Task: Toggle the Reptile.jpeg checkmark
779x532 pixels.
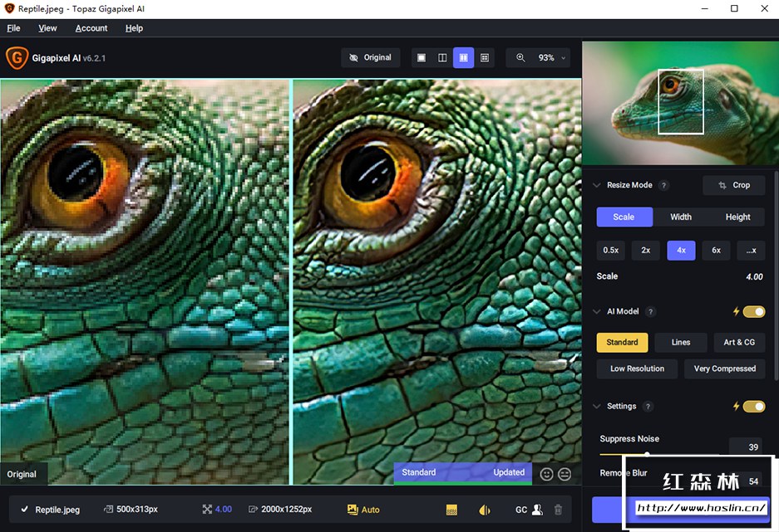Action: tap(24, 510)
